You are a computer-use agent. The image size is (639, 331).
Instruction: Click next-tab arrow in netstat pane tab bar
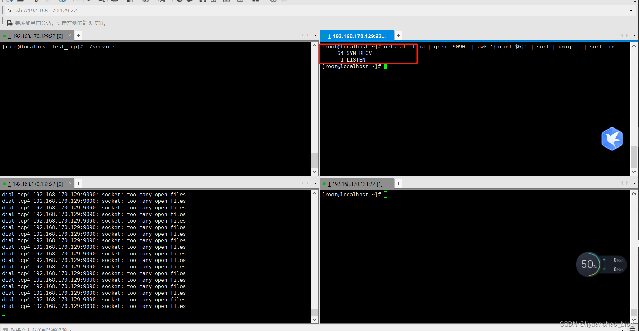click(x=627, y=35)
